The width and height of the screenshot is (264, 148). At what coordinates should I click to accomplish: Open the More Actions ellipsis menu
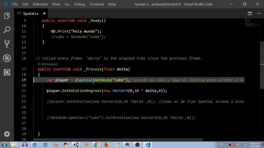[259, 14]
